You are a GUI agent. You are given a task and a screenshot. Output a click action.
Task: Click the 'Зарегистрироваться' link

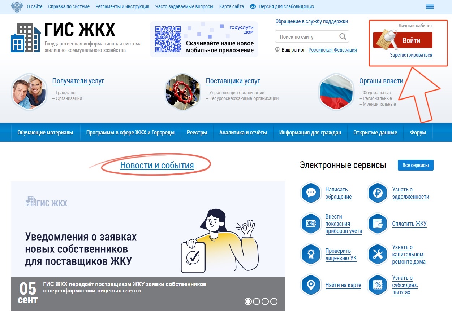tap(411, 55)
